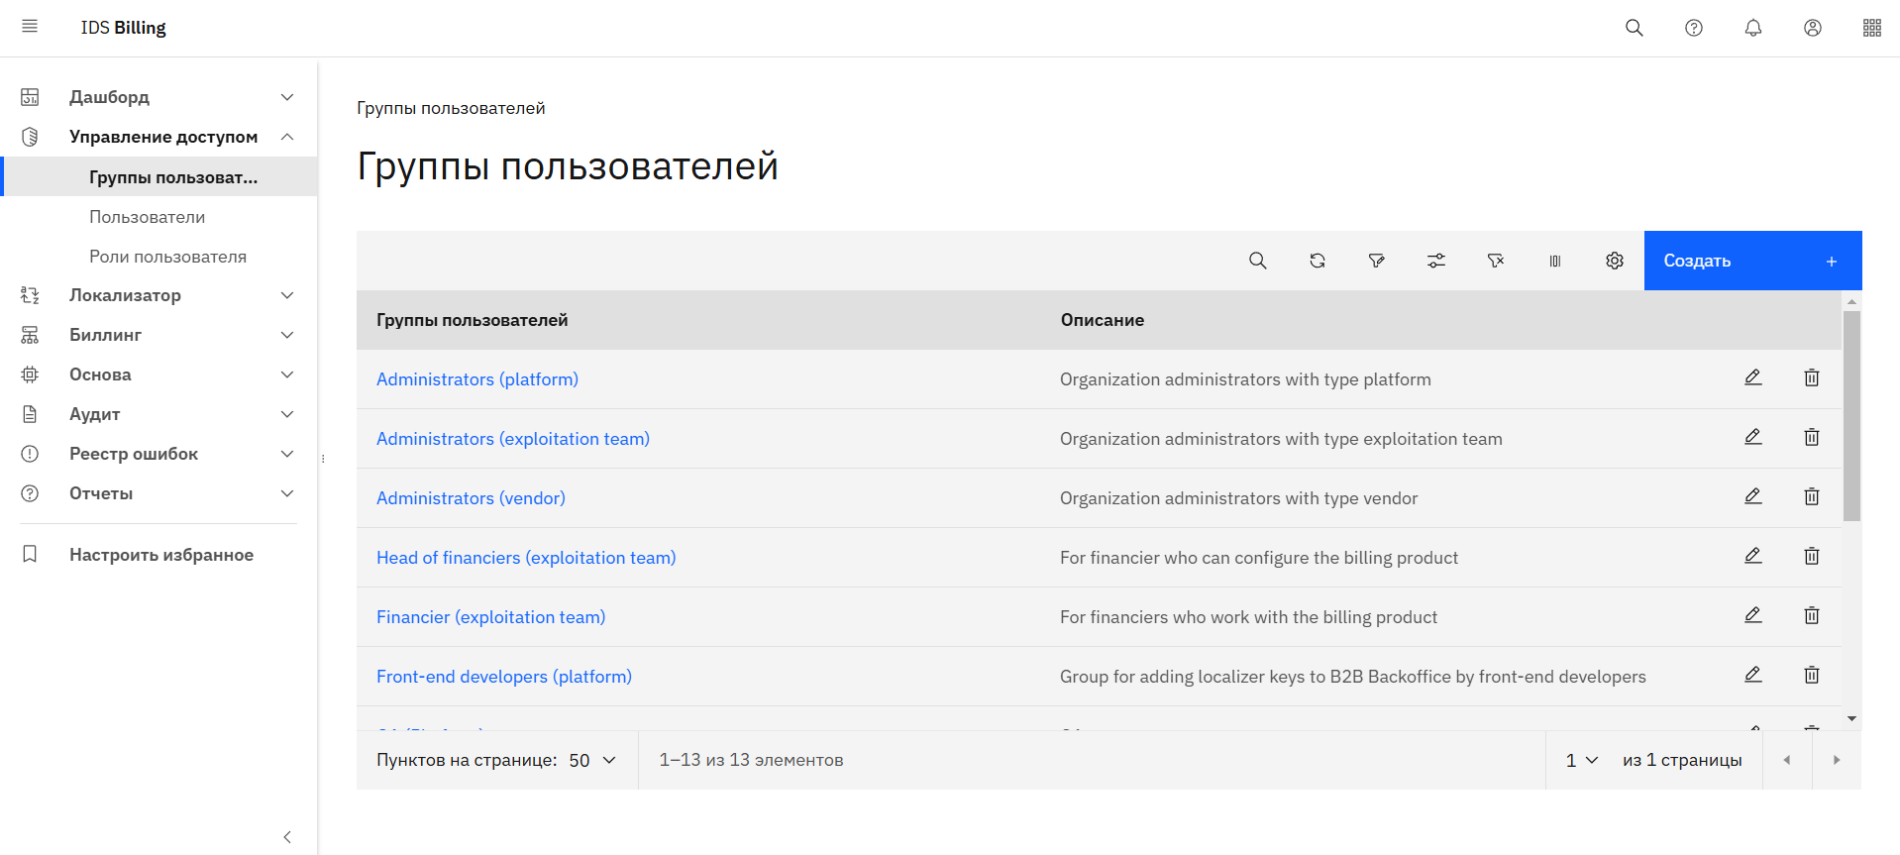The height and width of the screenshot is (855, 1900).
Task: Clear filters using the crossed funnel icon
Action: [1495, 261]
